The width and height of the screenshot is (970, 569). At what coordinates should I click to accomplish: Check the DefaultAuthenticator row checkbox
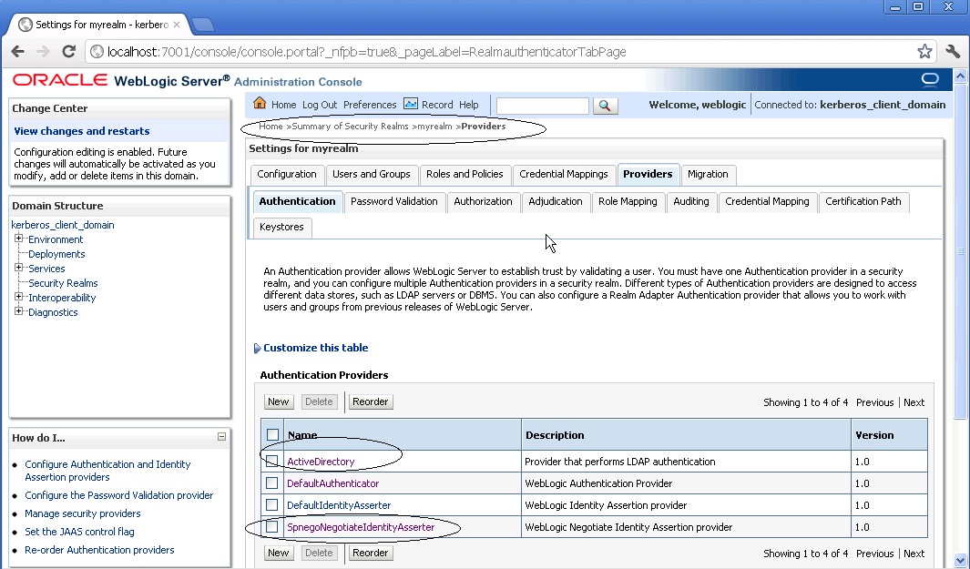(x=271, y=483)
